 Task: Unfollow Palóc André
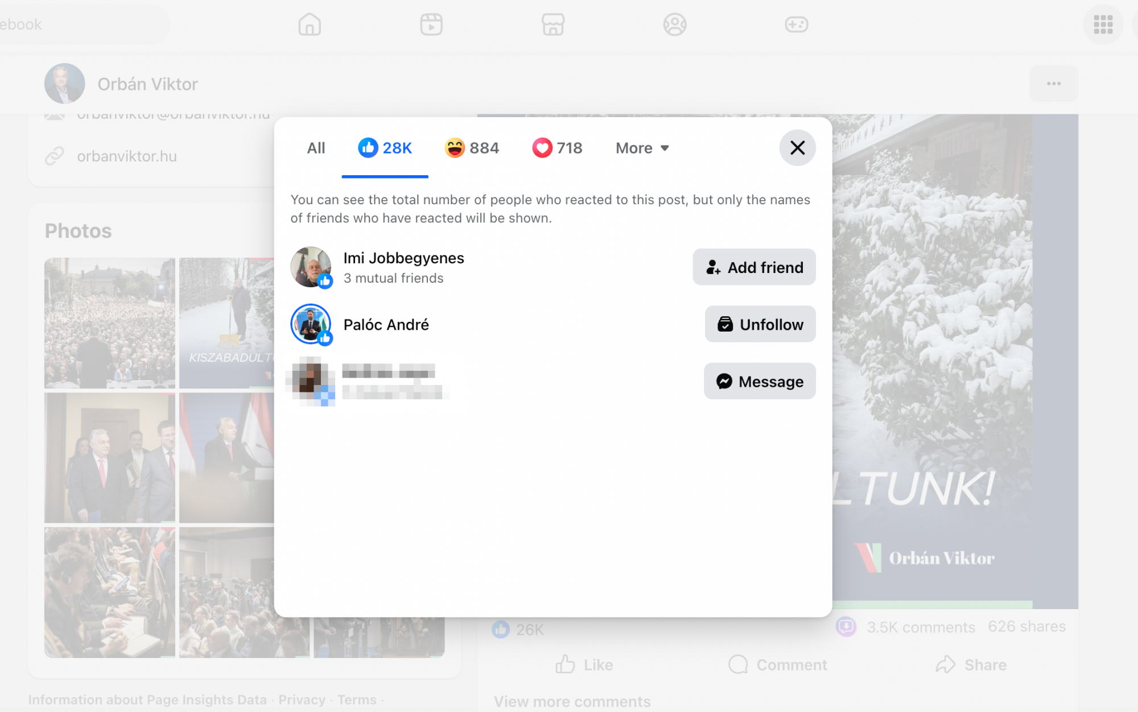(760, 324)
